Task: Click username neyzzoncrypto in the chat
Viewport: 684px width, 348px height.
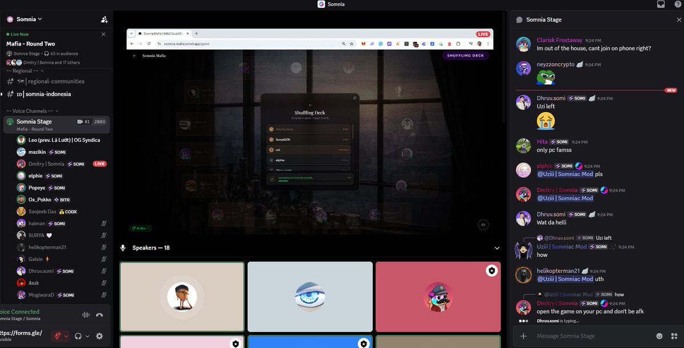Action: (556, 65)
